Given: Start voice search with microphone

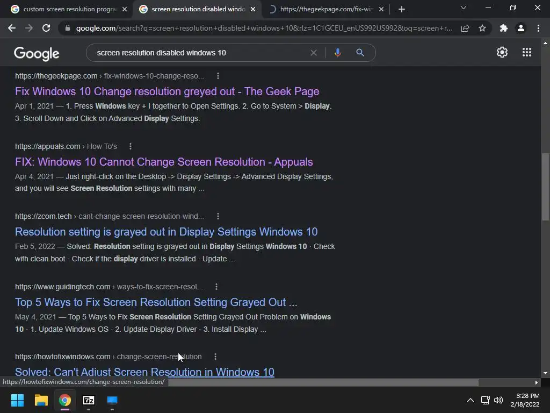Looking at the screenshot, I should coord(337,53).
